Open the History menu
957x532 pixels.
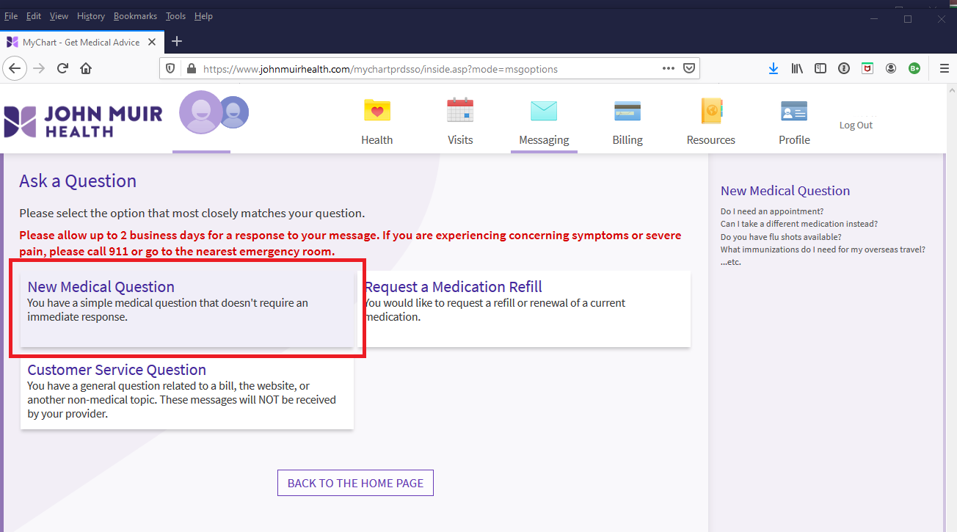coord(91,16)
